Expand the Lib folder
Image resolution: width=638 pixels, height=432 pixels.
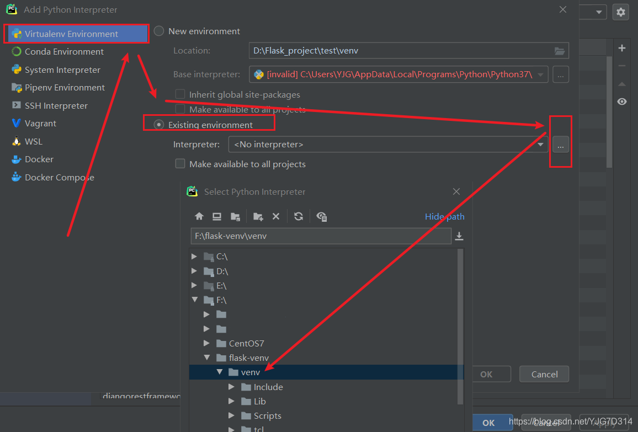point(231,402)
